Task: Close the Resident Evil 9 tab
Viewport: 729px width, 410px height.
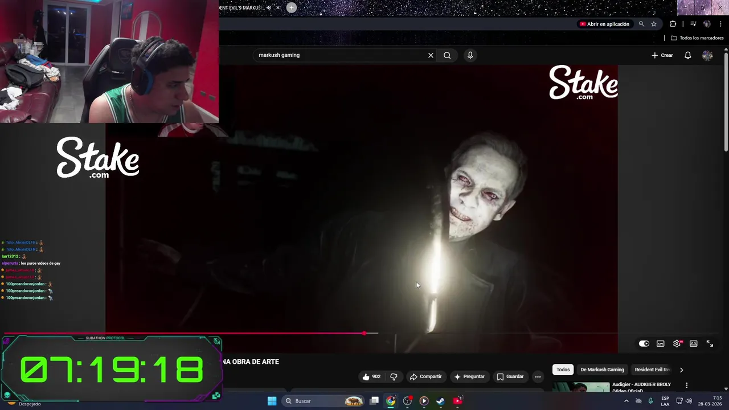Action: 277,7
